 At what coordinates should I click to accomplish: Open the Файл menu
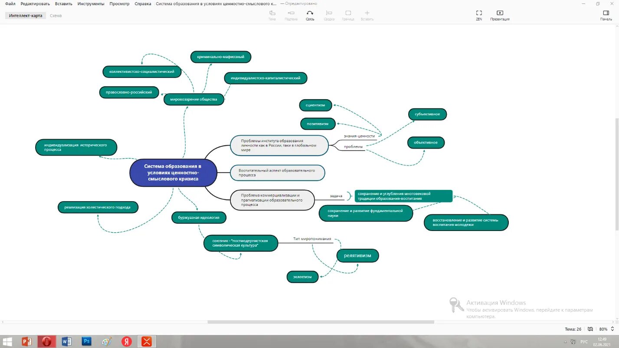pyautogui.click(x=10, y=3)
